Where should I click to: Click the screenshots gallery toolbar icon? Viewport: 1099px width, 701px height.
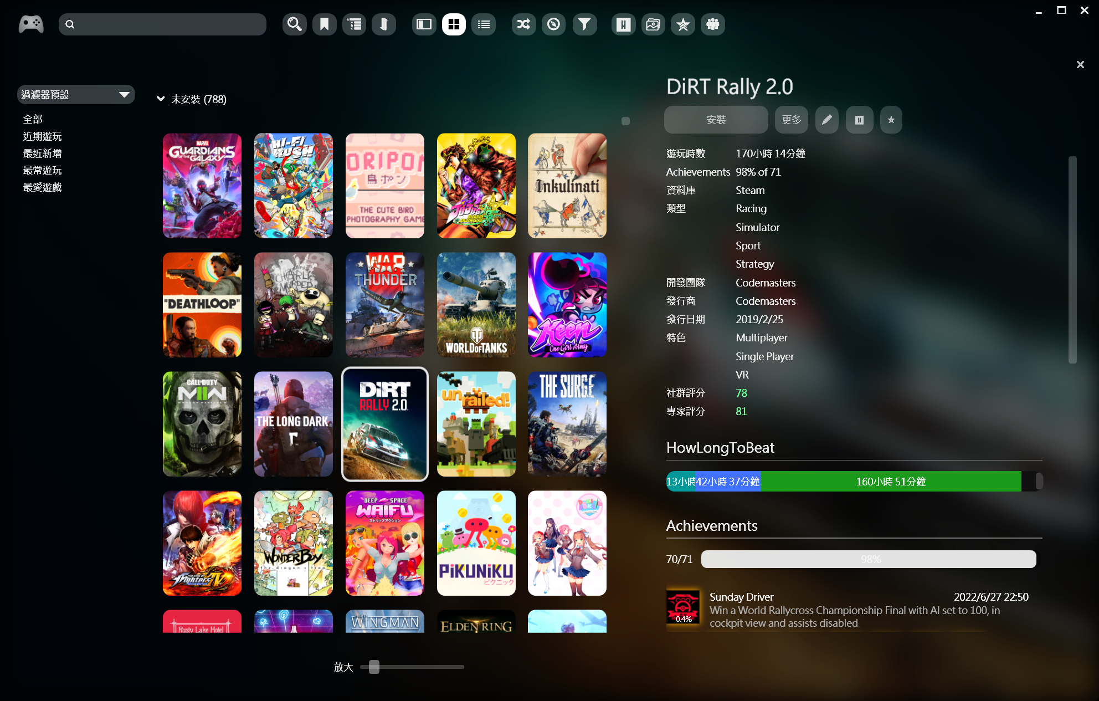654,24
